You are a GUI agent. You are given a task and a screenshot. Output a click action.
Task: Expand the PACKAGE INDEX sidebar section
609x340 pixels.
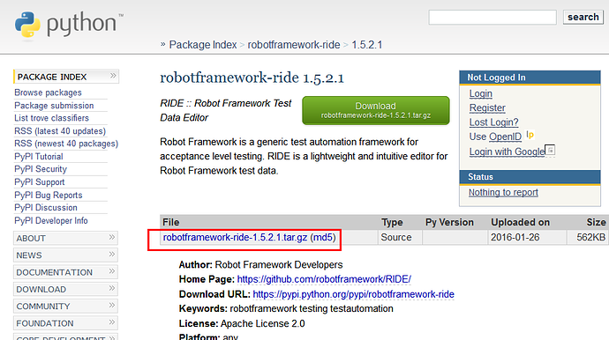pos(66,77)
